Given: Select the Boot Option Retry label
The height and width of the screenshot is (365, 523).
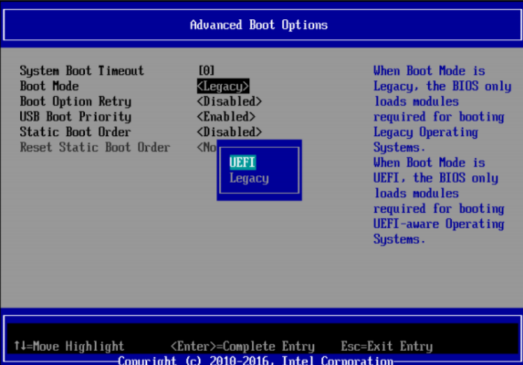Looking at the screenshot, I should click(75, 101).
